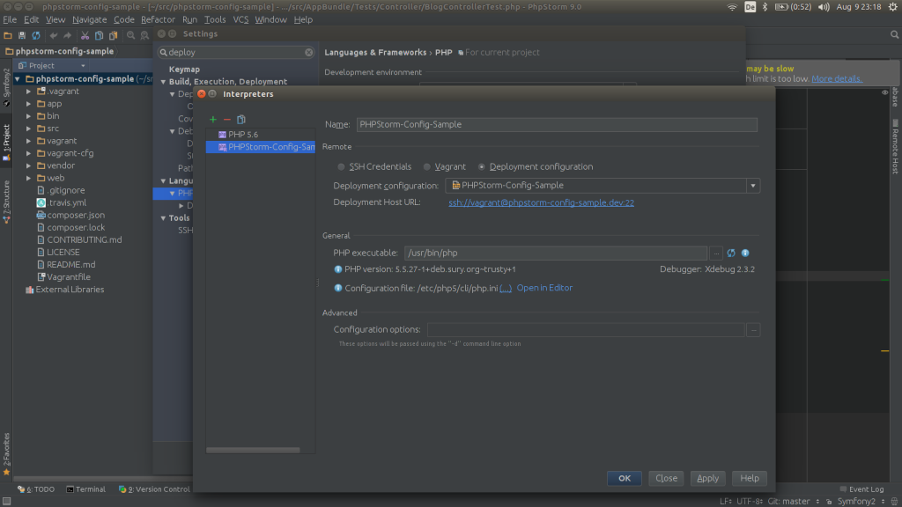
Task: Open the VCS menu
Action: coord(240,19)
